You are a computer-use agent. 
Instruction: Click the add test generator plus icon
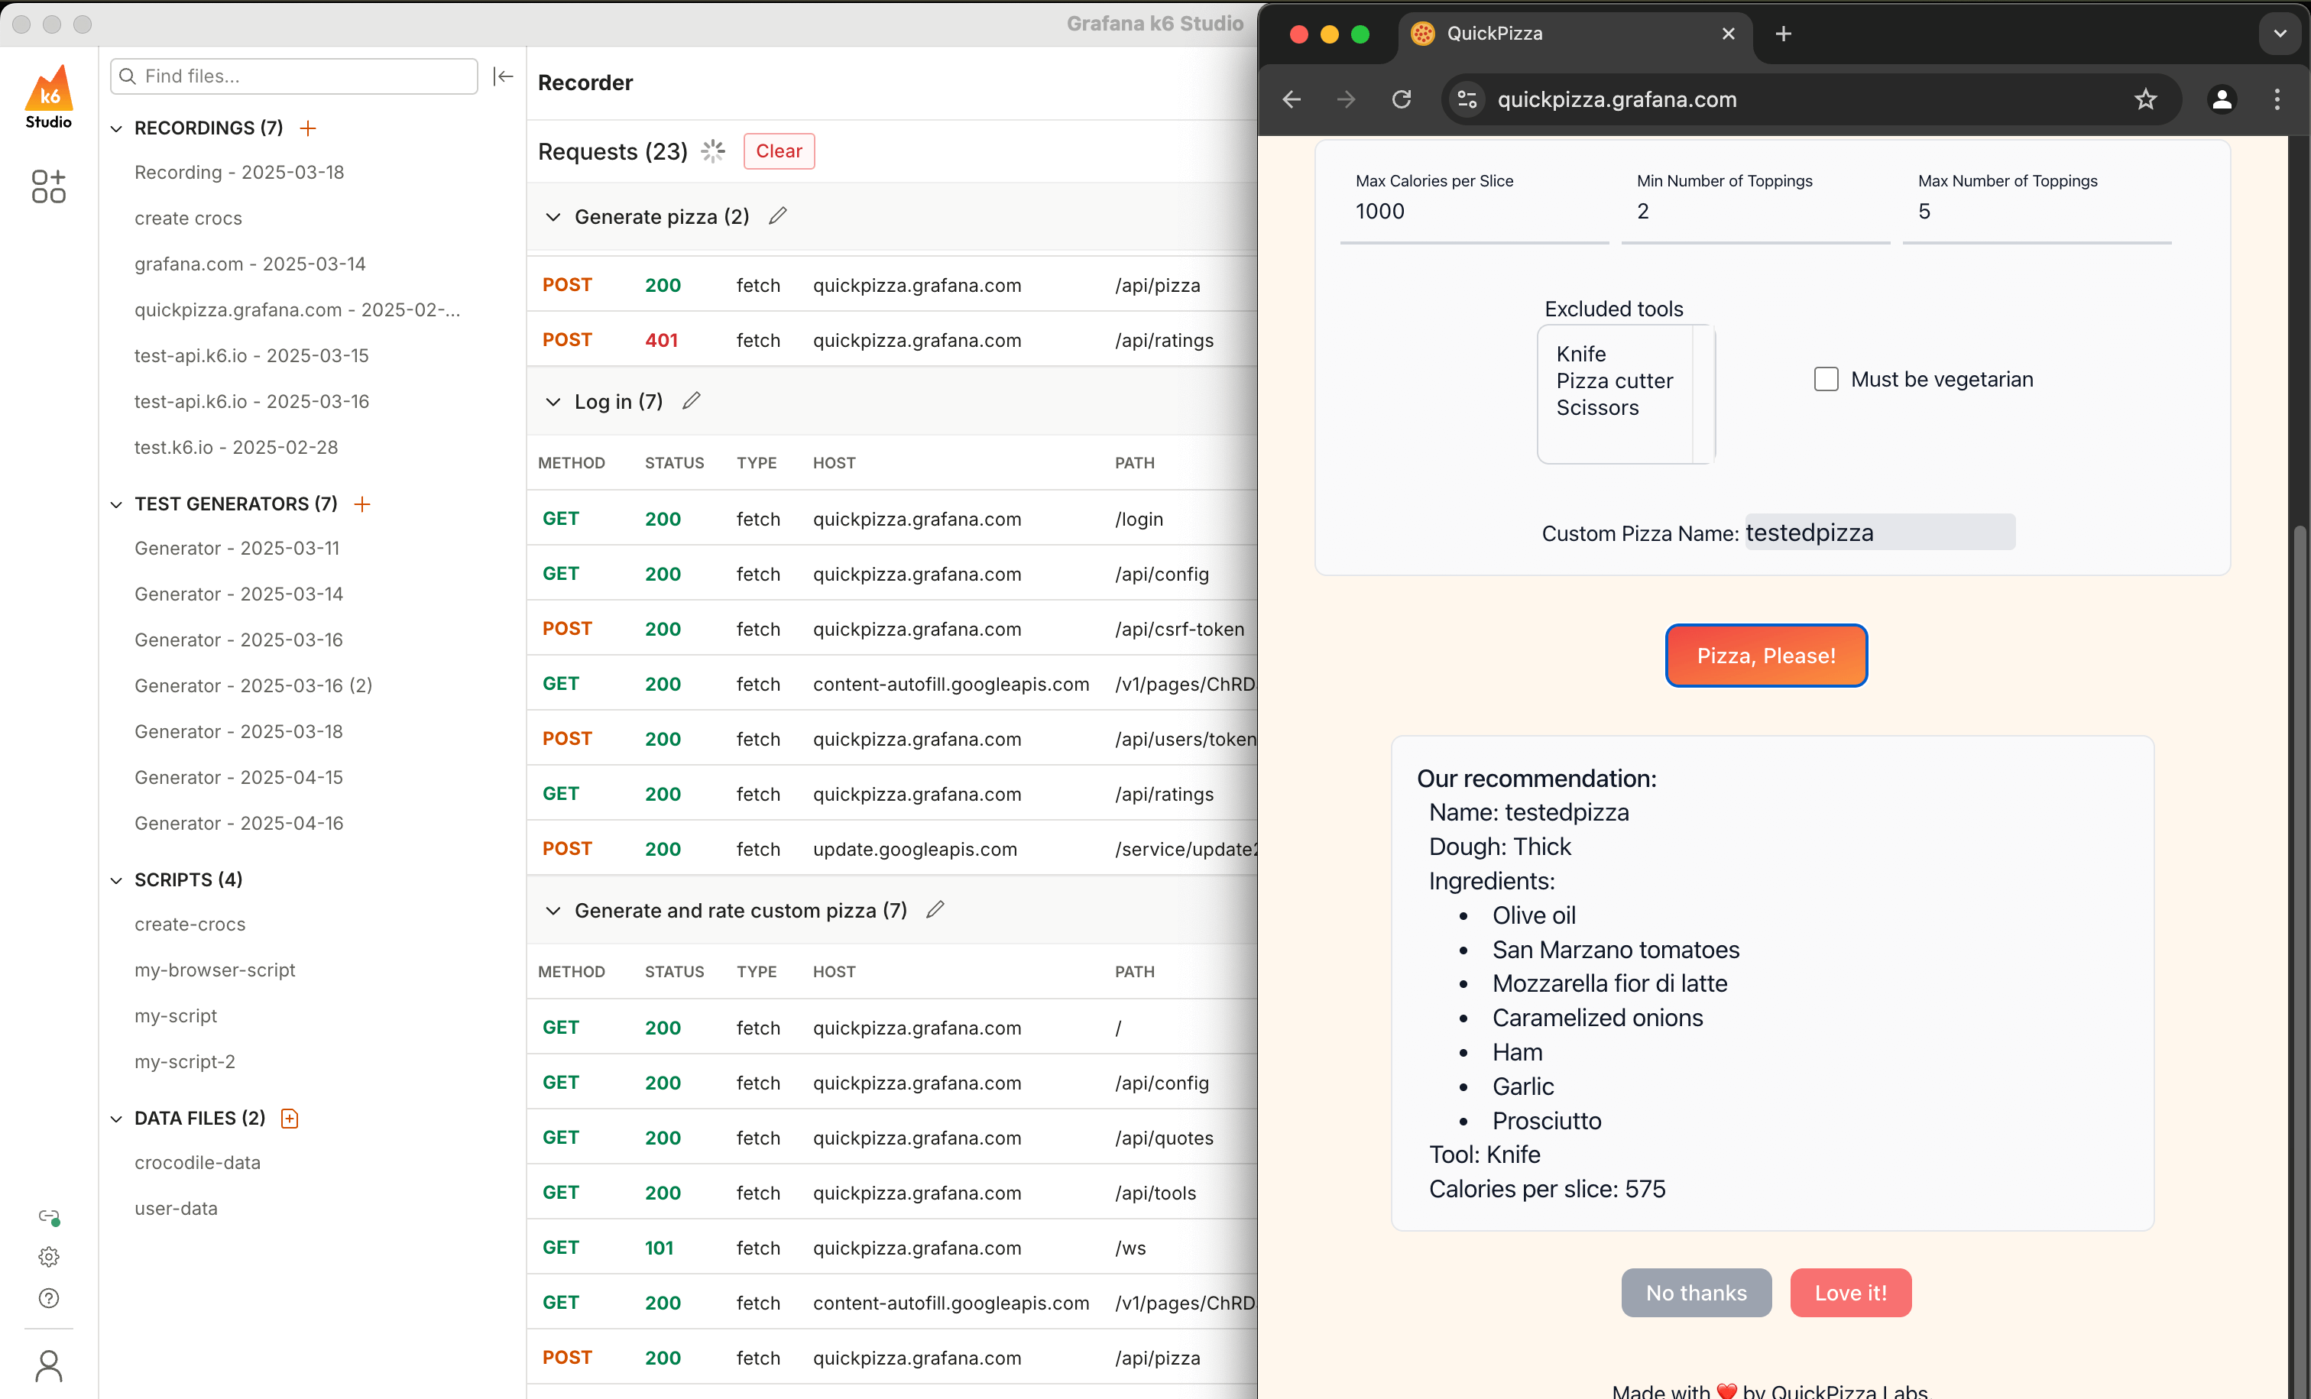362,504
